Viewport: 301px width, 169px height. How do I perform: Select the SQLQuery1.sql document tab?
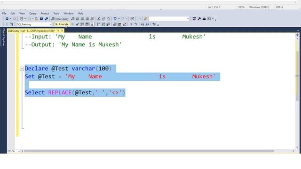pos(31,31)
